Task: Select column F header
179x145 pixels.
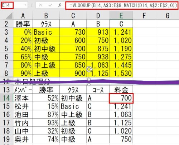Action: (144, 16)
